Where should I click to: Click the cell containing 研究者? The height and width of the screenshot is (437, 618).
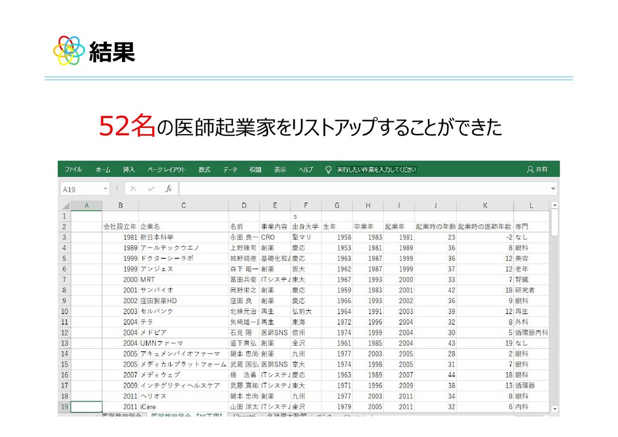click(x=531, y=290)
